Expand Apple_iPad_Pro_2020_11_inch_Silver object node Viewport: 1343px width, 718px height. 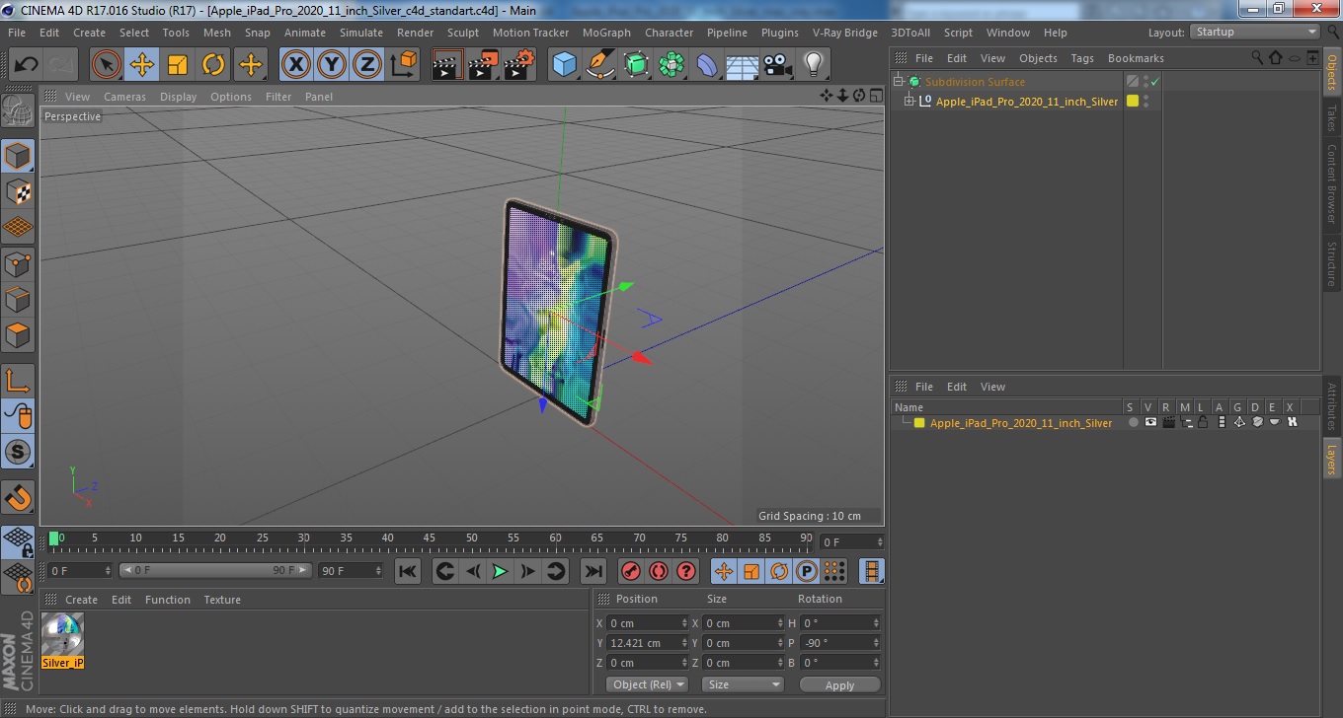pyautogui.click(x=909, y=101)
